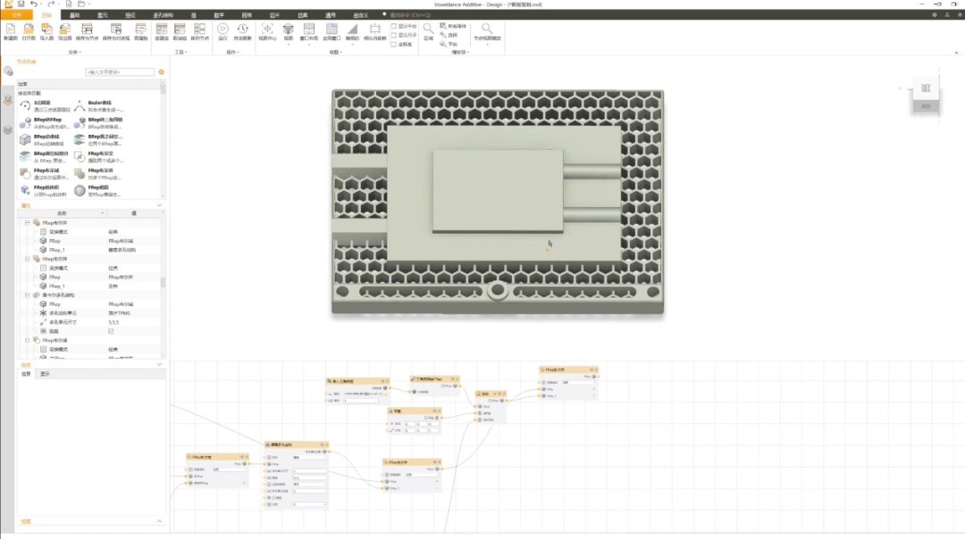This screenshot has width=965, height=539.
Task: Click the View cube (视图) icon
Action: (288, 29)
